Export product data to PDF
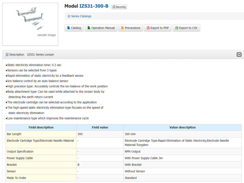This screenshot has height=183, width=244. [x=158, y=28]
